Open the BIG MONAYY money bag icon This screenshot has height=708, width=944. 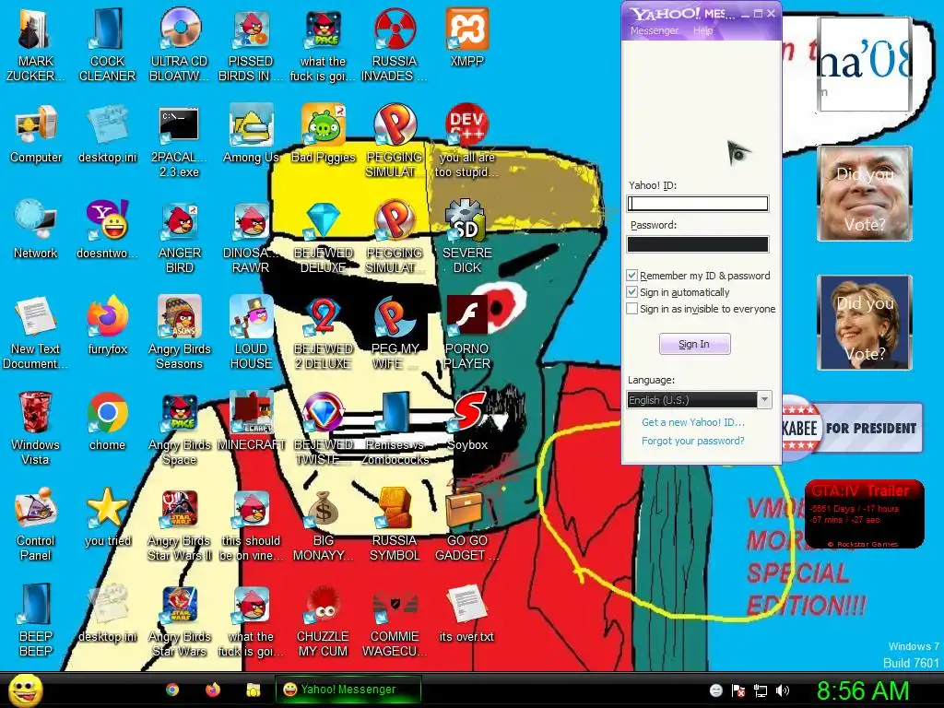pos(324,509)
